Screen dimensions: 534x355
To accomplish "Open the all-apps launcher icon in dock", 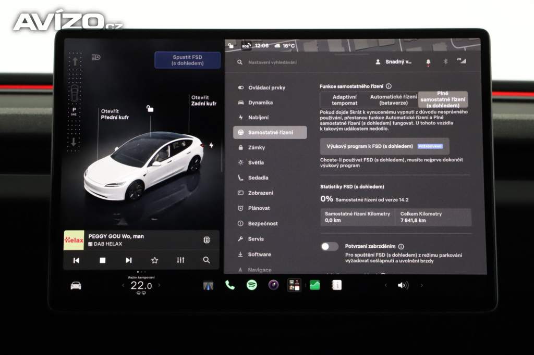I will pyautogui.click(x=294, y=285).
